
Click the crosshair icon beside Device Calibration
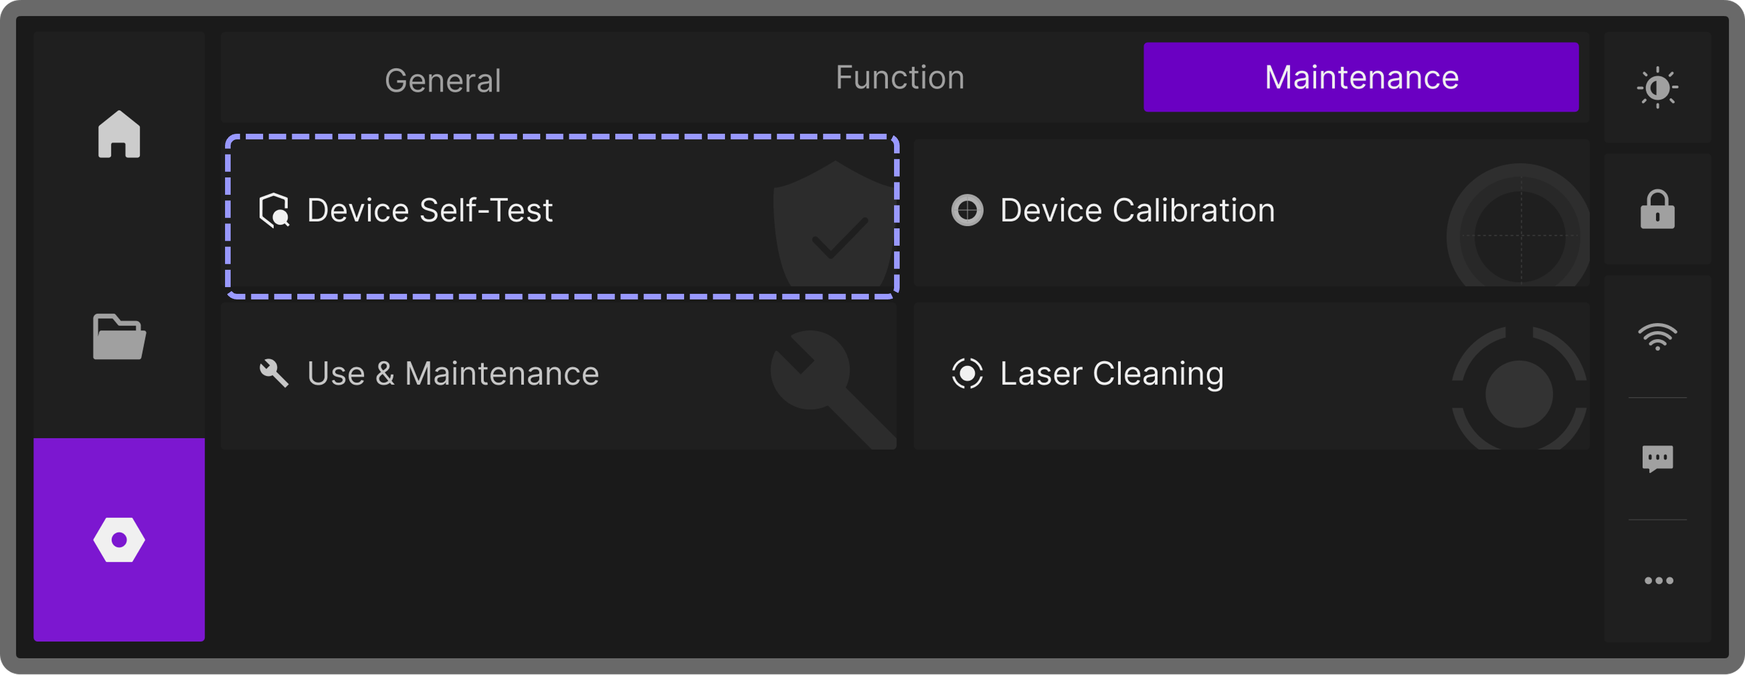967,210
